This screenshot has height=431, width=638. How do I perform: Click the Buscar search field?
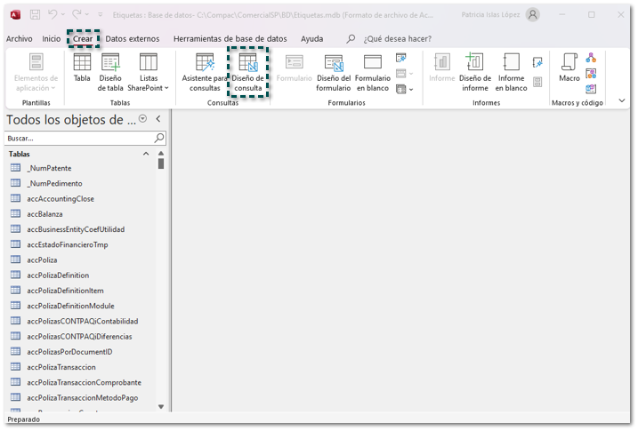pyautogui.click(x=78, y=139)
